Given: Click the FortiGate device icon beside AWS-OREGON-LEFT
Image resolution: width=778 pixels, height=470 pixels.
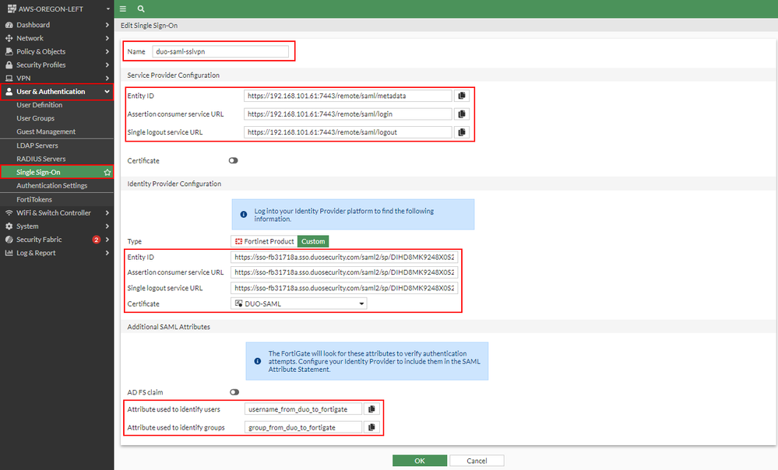Looking at the screenshot, I should tap(12, 9).
